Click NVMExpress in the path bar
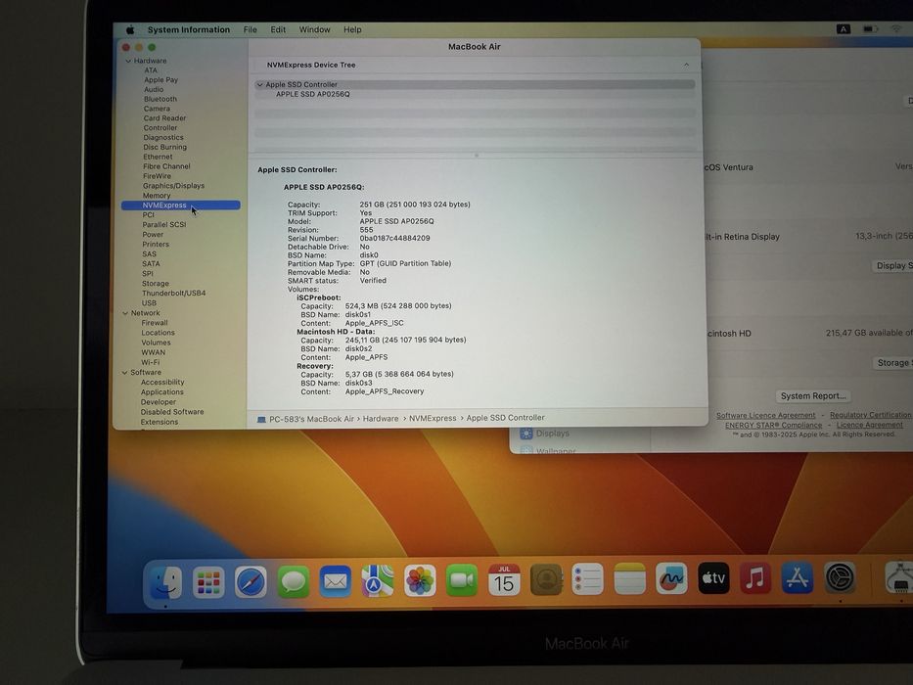The width and height of the screenshot is (913, 685). 433,418
